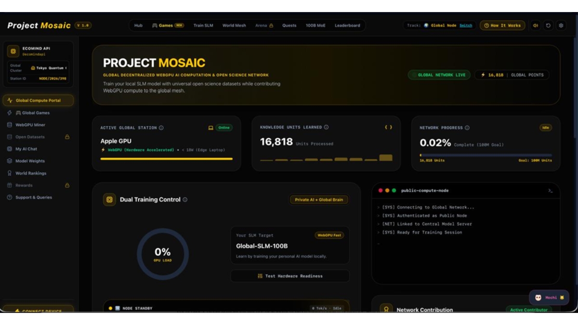The width and height of the screenshot is (578, 325).
Task: Click the Test Hardware Readiness button
Action: coord(290,276)
